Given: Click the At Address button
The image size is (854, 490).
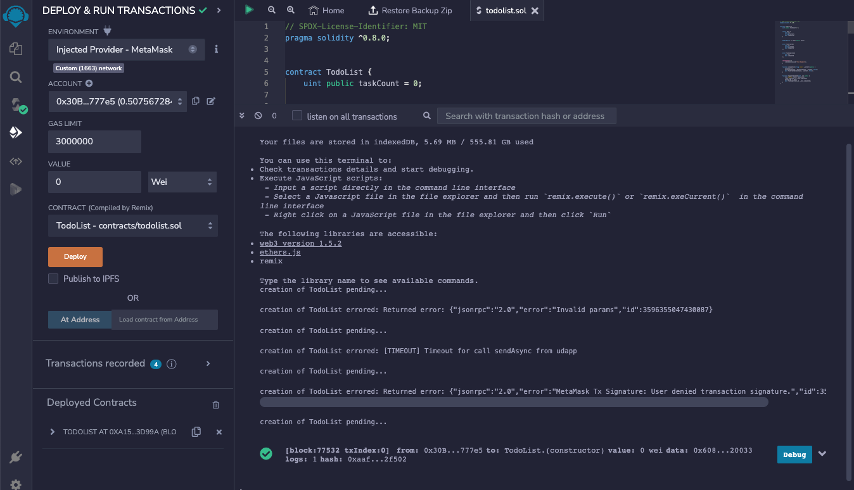Looking at the screenshot, I should (80, 320).
